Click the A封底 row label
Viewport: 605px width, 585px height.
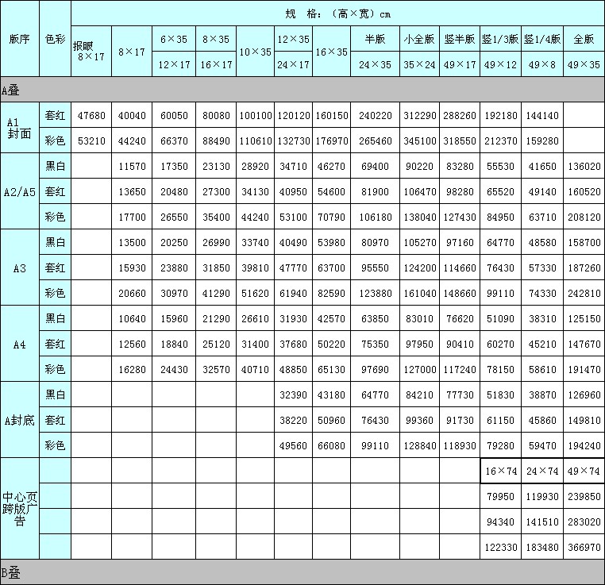[19, 420]
